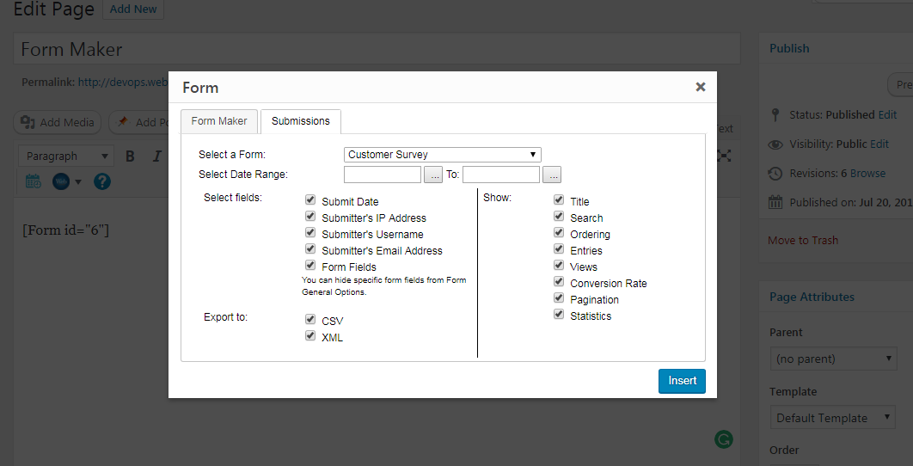Expand the Paragraph format dropdown
Screen dimensions: 913x466
(x=67, y=156)
